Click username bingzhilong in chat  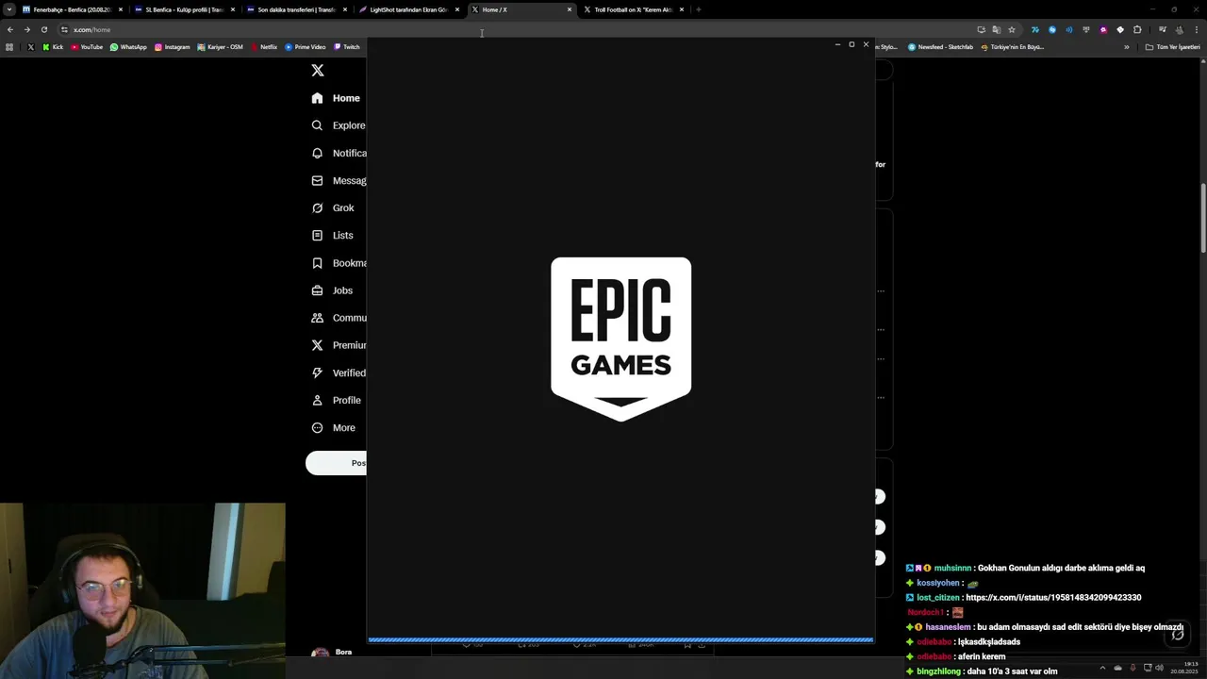coord(938,671)
